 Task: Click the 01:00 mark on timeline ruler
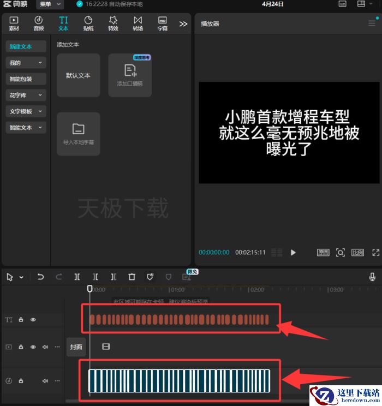[x=177, y=289]
